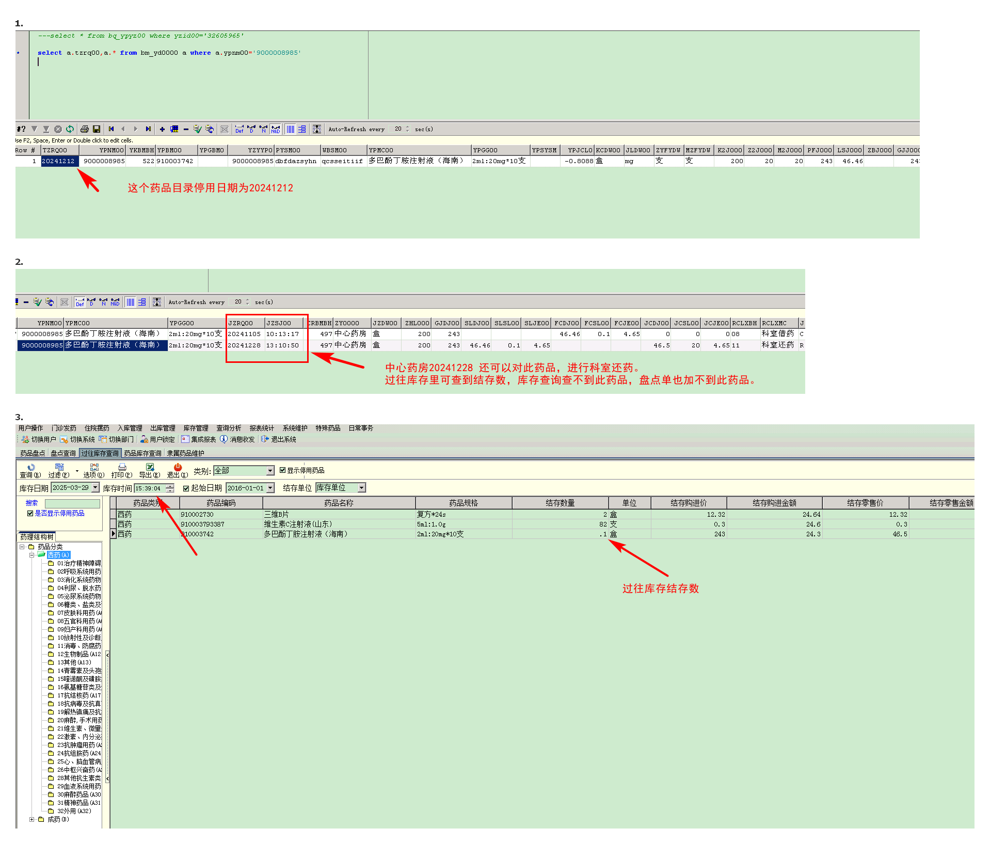
Task: Open the 起始日期 date dropdown 2016-01-01
Action: click(270, 488)
